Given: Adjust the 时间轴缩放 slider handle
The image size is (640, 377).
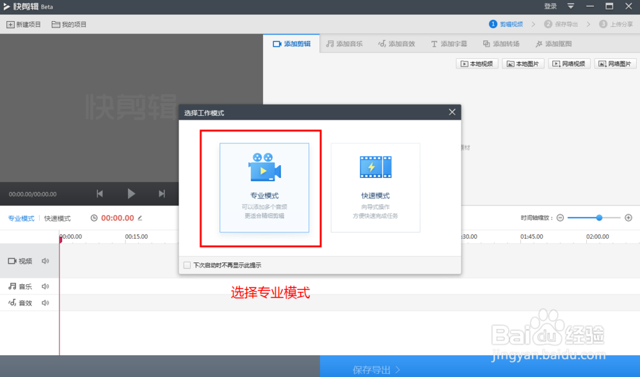Looking at the screenshot, I should [x=599, y=218].
